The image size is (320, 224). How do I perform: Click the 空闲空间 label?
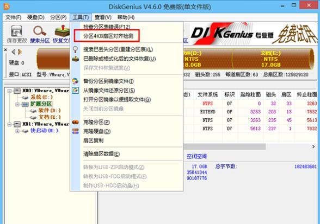click(x=196, y=156)
